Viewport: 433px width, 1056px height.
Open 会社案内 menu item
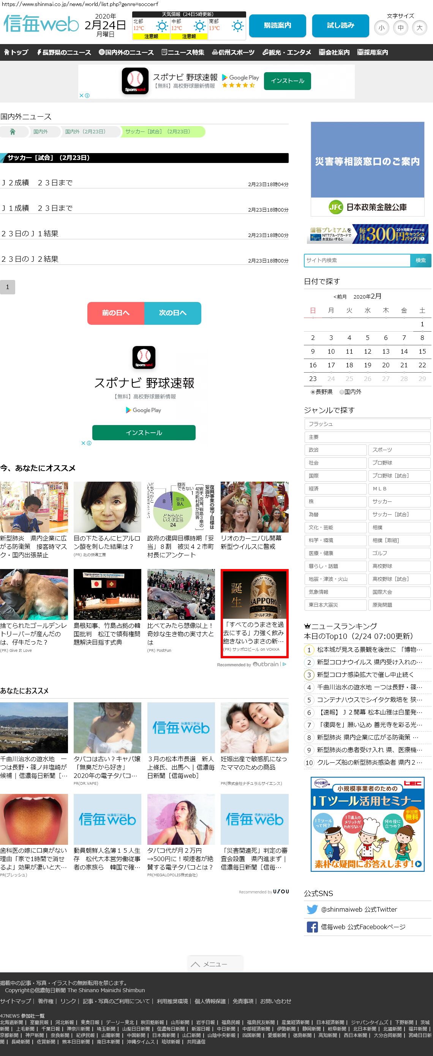tap(334, 52)
